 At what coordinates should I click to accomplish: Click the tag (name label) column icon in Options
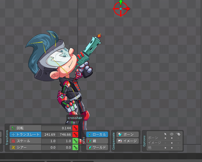(178, 134)
